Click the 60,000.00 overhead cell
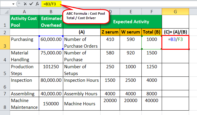This screenshot has height=115, width=197. point(51,42)
